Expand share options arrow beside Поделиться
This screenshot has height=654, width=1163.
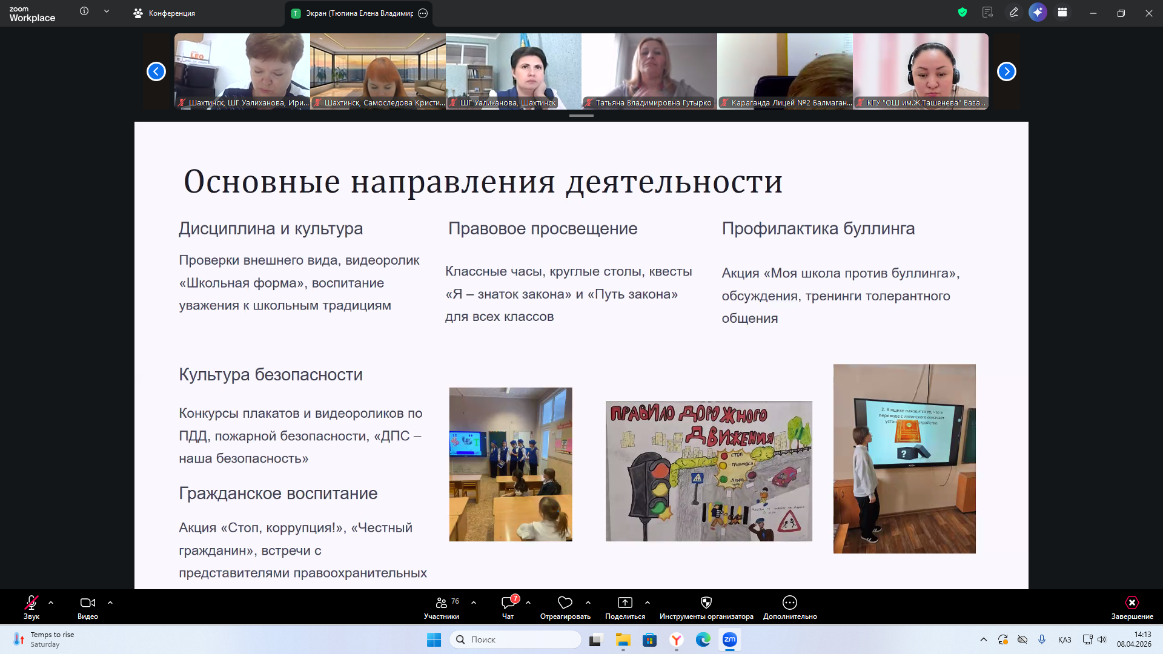point(648,603)
